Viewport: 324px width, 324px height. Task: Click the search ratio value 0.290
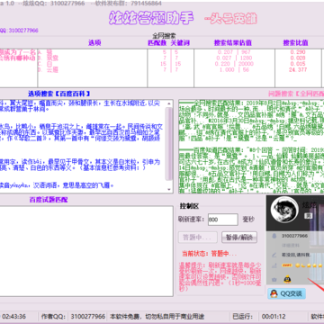pyautogui.click(x=298, y=52)
